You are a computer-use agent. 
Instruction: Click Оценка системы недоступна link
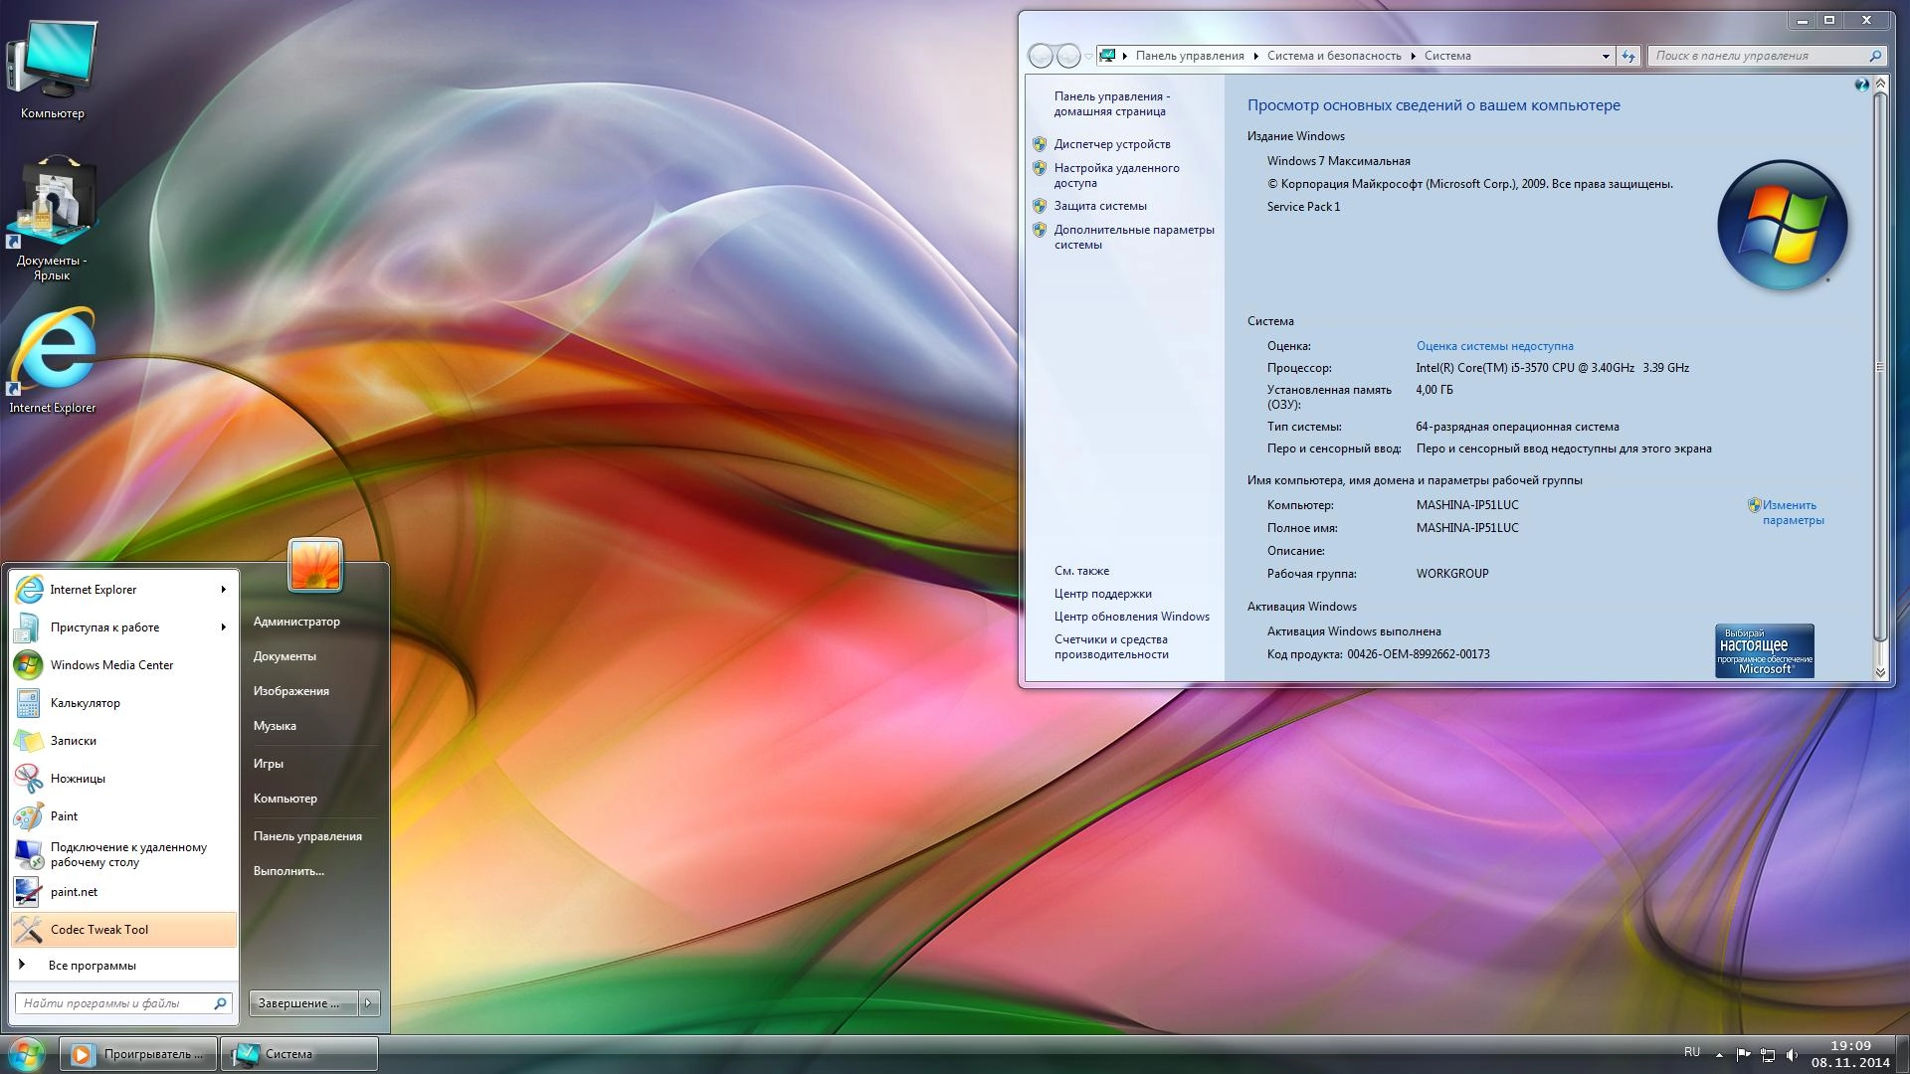click(x=1494, y=346)
